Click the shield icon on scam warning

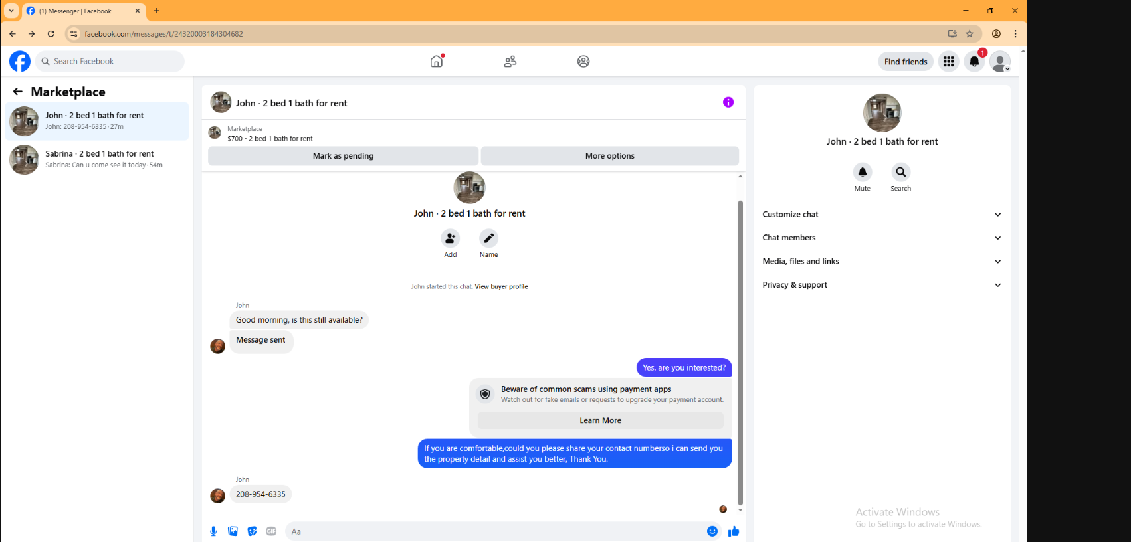point(486,394)
